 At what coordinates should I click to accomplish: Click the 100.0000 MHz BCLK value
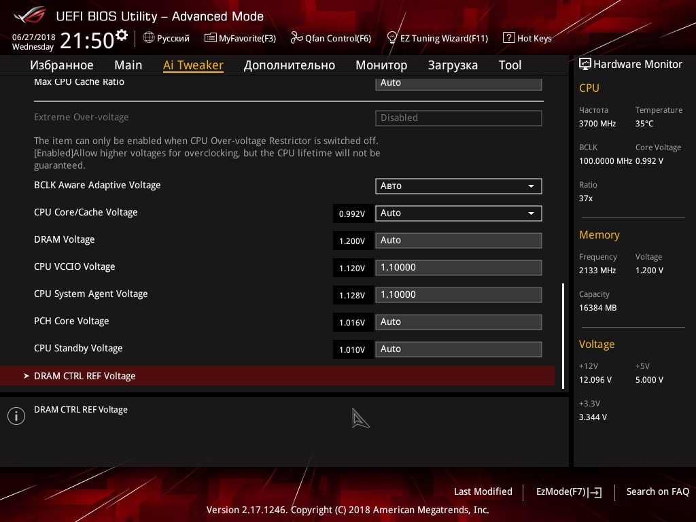coord(606,160)
